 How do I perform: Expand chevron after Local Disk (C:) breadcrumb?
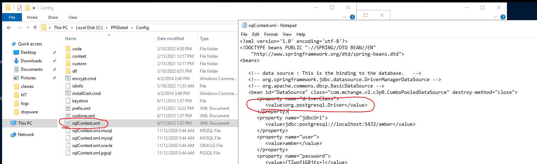(x=107, y=28)
